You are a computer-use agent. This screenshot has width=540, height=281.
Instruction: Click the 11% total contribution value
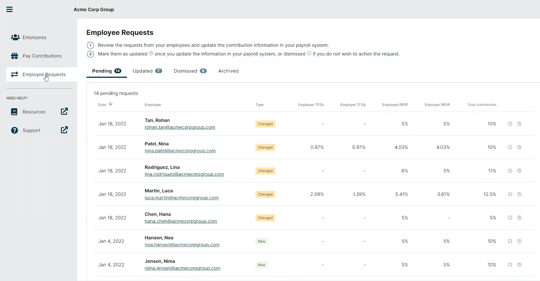click(x=492, y=171)
